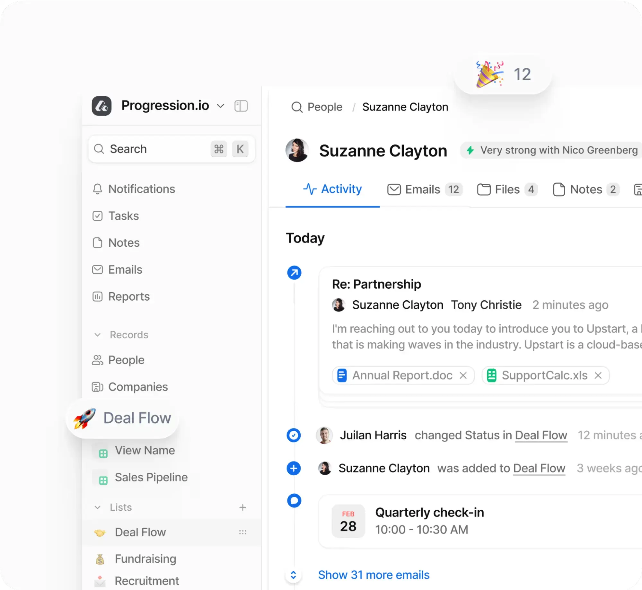Screen dimensions: 642x590
Task: Remove the Annual Report.doc attachment
Action: tap(463, 375)
